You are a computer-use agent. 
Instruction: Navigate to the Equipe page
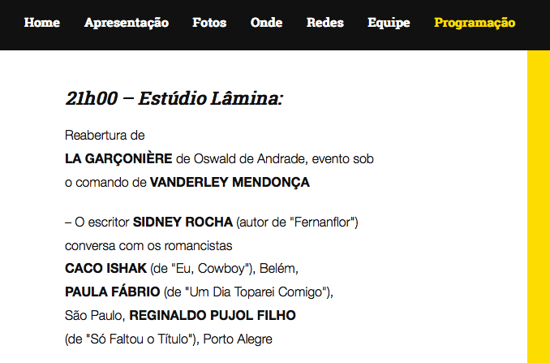point(389,23)
